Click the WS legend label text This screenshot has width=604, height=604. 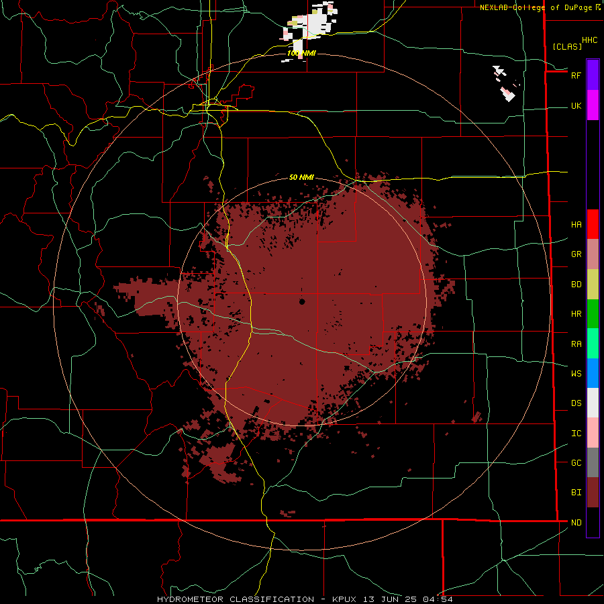(576, 374)
